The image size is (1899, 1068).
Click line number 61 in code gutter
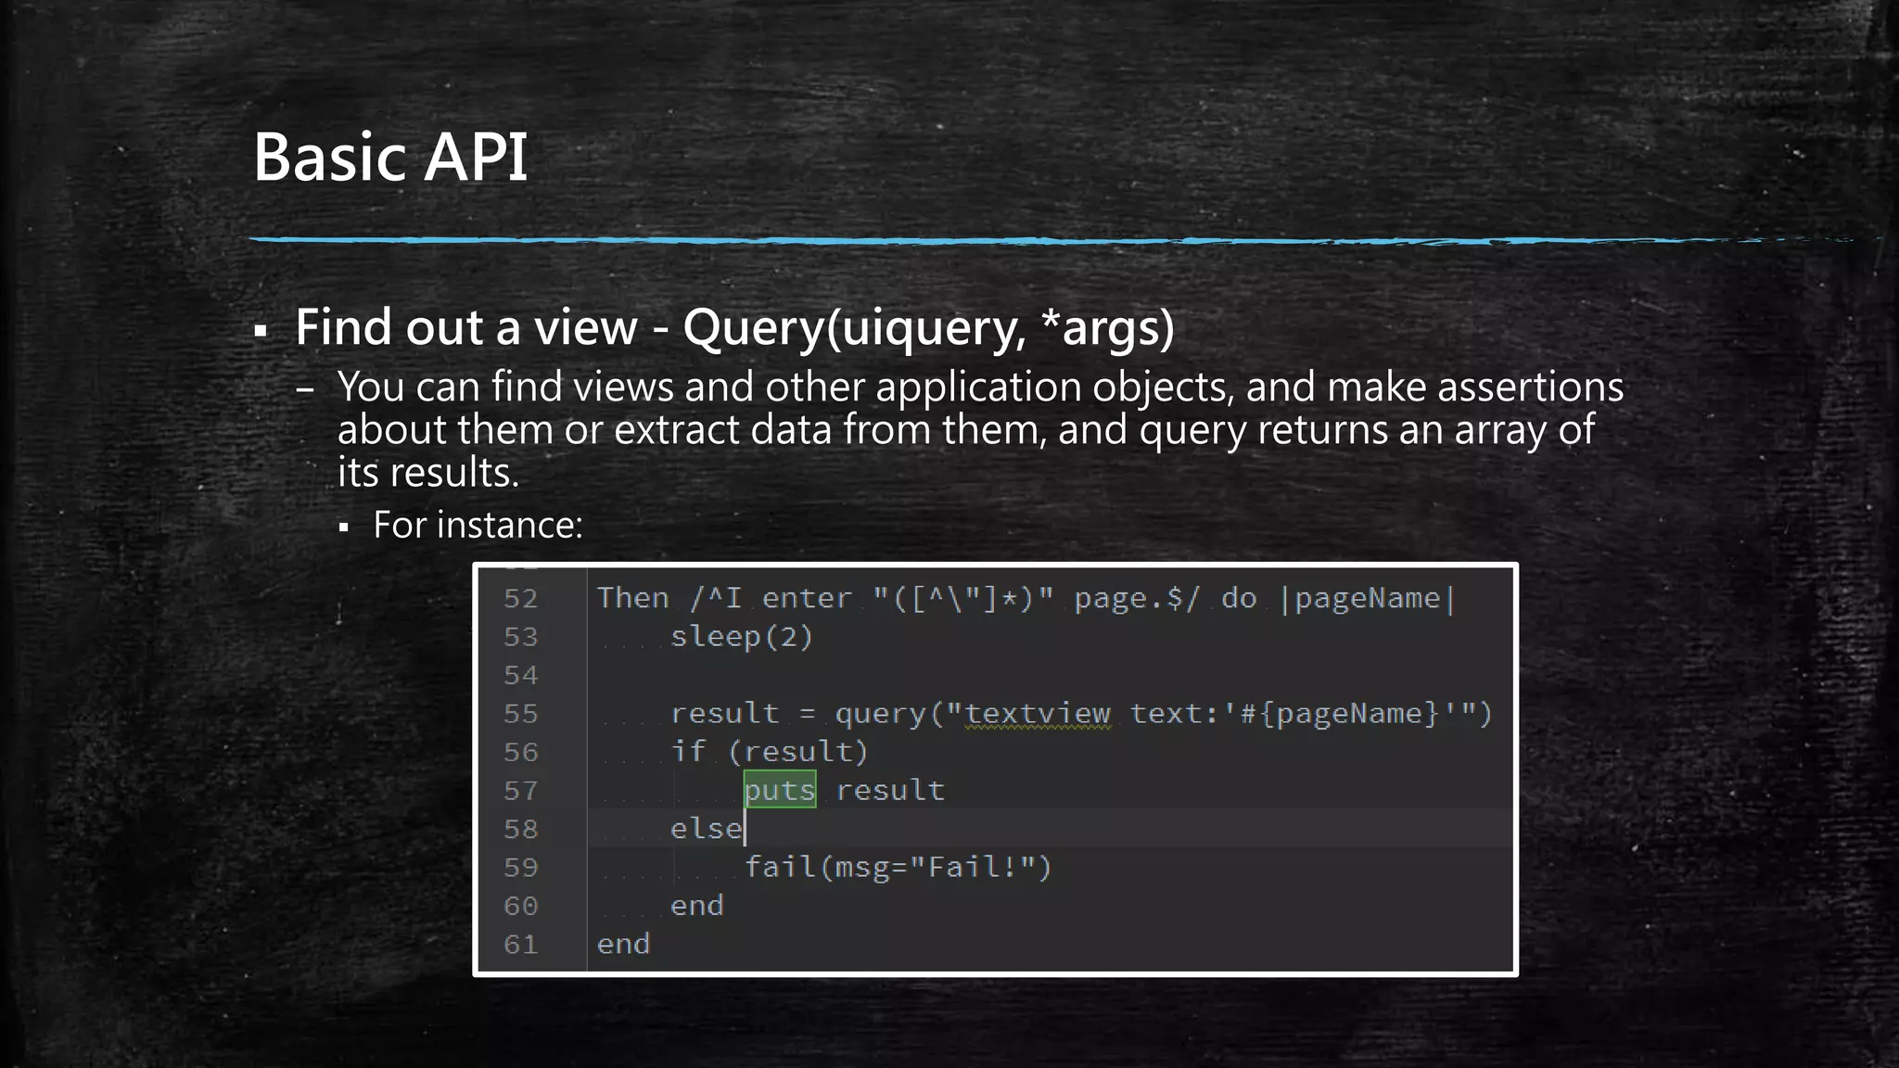point(521,945)
